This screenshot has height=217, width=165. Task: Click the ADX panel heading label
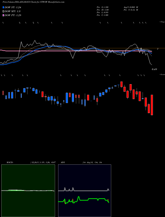63,162
